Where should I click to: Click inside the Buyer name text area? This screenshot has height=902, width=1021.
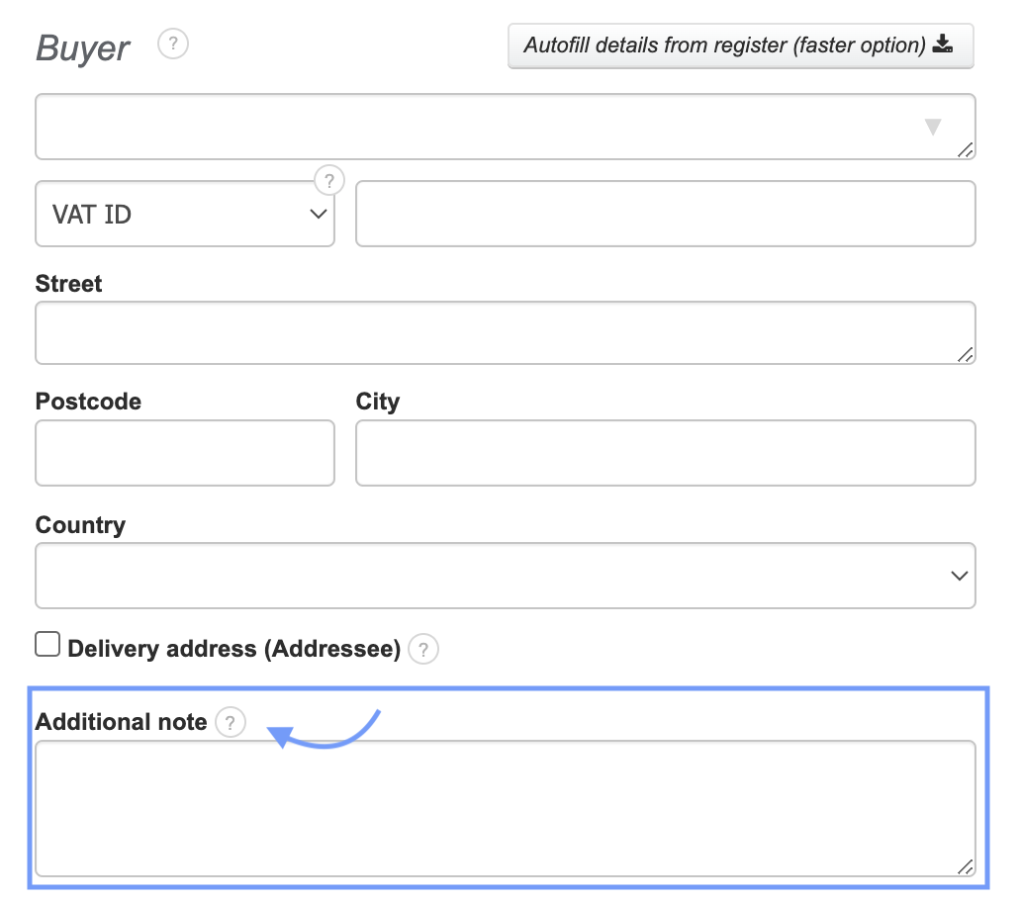475,127
